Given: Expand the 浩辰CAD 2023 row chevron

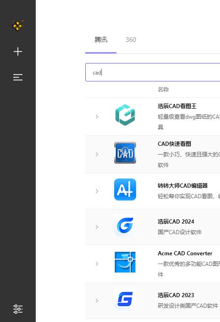Looking at the screenshot, I should coord(97,301).
